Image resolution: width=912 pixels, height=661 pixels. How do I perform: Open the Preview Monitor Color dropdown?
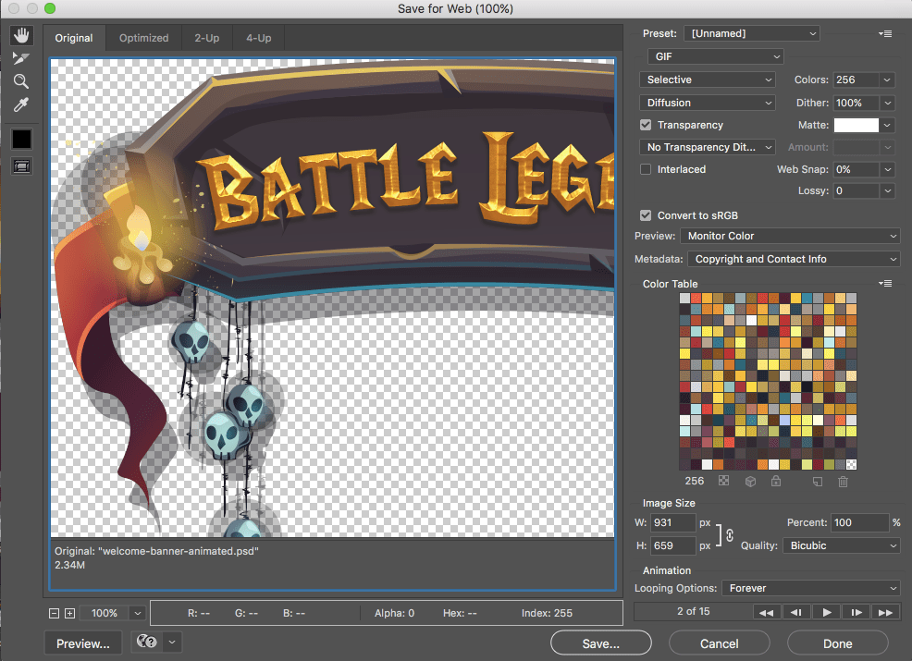(791, 236)
